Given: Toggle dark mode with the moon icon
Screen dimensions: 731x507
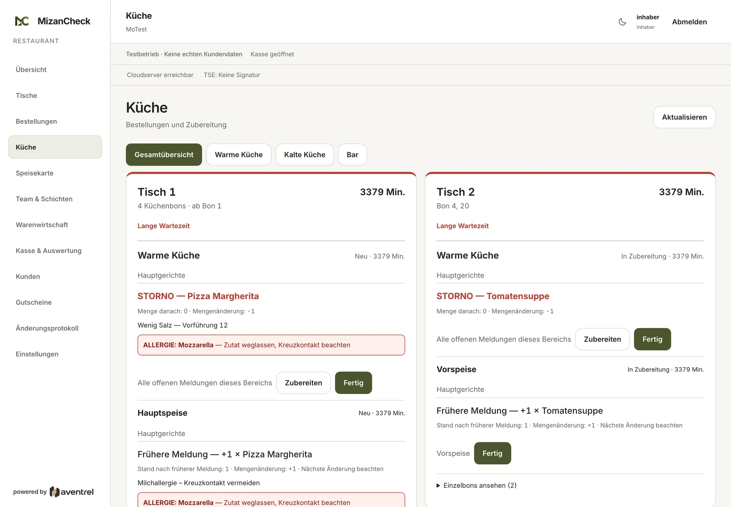Looking at the screenshot, I should point(622,22).
